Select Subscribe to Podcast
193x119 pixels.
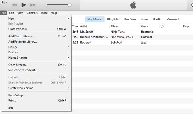tap(38, 70)
